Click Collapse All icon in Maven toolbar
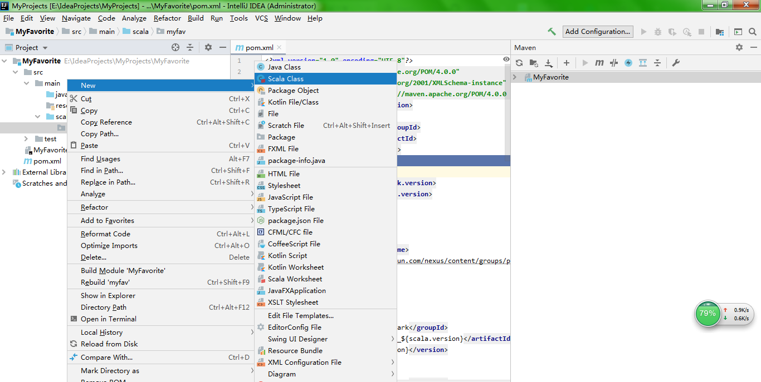The height and width of the screenshot is (382, 761). tap(657, 63)
